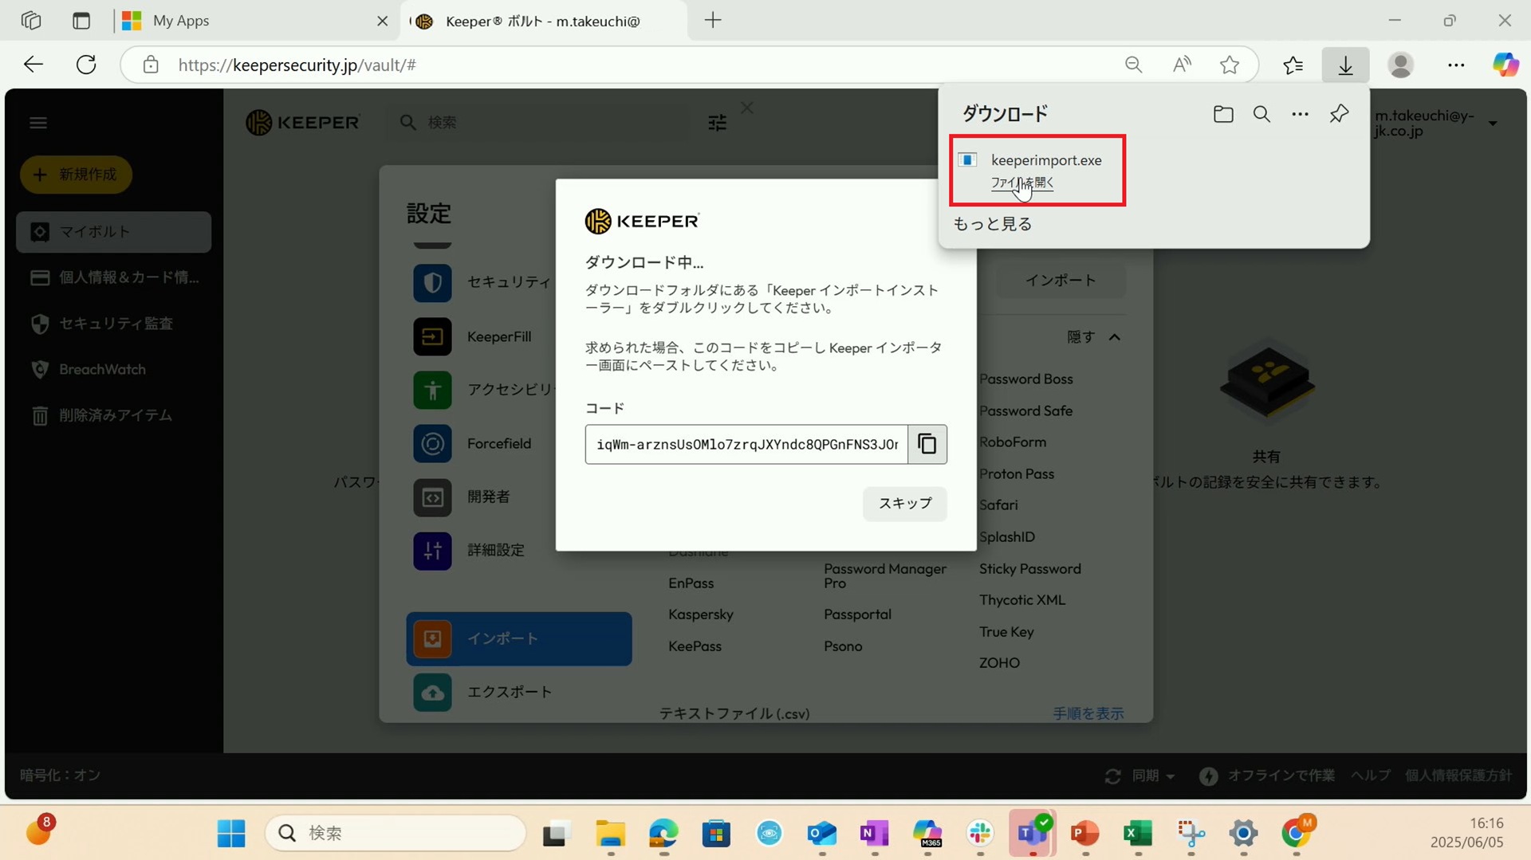Open search filter options icon
Viewport: 1531px width, 860px height.
(x=717, y=122)
